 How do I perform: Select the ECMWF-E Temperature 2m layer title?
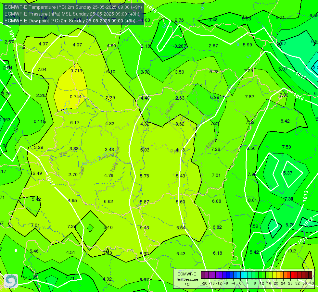73,7
